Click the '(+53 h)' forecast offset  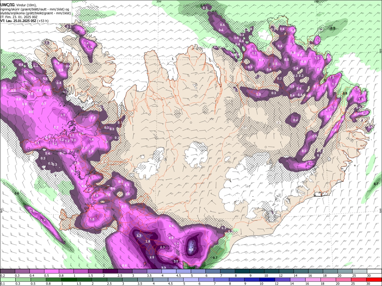pyautogui.click(x=43, y=21)
